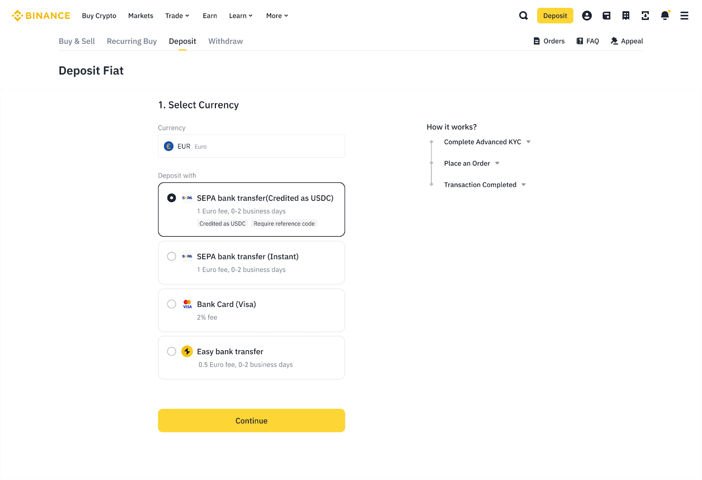
Task: Click the Binance logo
Action: click(41, 16)
